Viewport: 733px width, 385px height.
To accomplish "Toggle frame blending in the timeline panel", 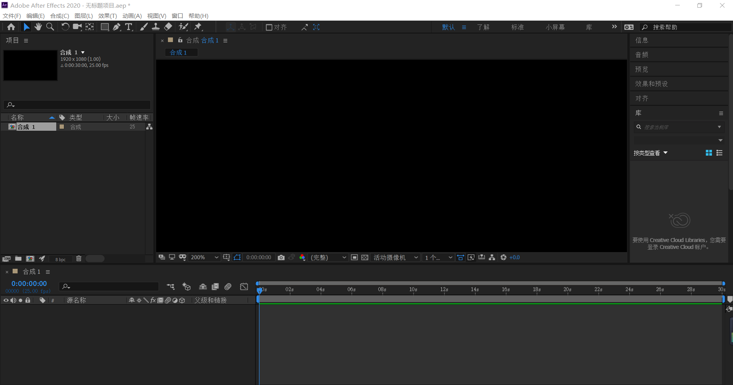I will pos(215,286).
